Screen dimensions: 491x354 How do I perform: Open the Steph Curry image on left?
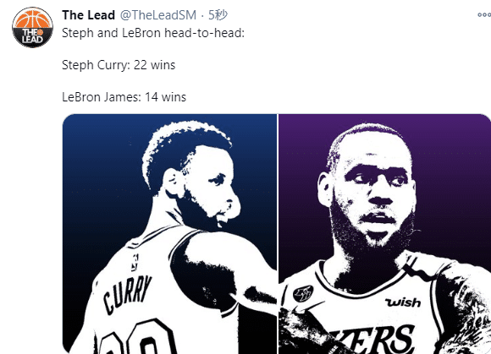169,234
